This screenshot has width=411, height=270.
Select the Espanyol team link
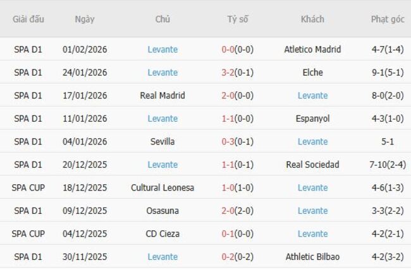312,119
